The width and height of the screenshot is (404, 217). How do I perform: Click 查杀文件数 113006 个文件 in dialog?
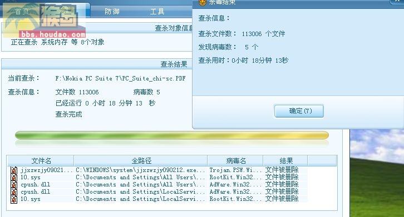242,34
